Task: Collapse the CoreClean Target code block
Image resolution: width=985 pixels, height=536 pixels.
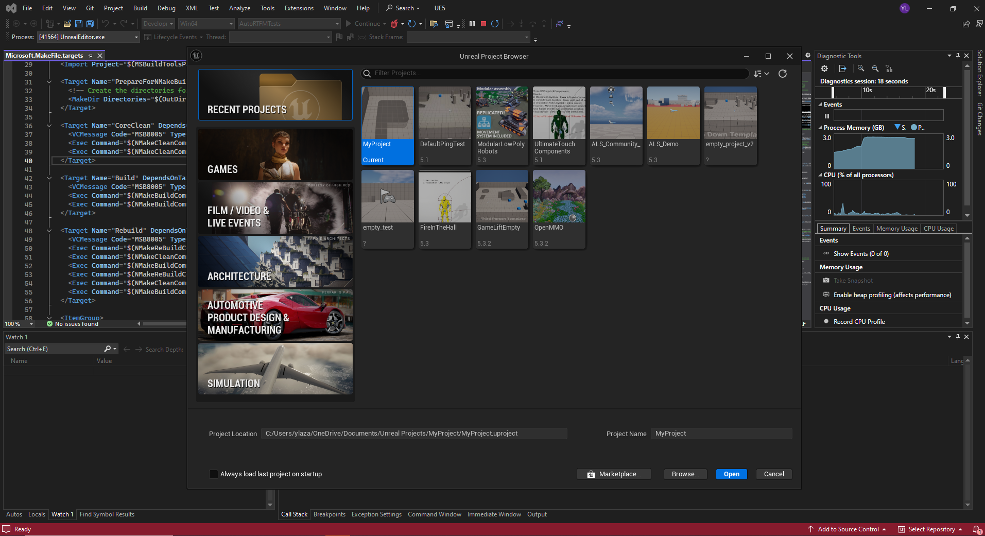Action: click(x=49, y=126)
